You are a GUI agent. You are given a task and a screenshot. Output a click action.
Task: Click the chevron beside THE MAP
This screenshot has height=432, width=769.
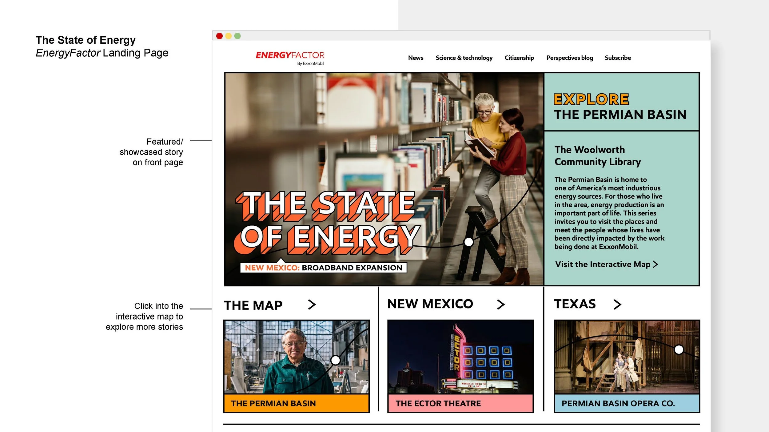click(312, 305)
